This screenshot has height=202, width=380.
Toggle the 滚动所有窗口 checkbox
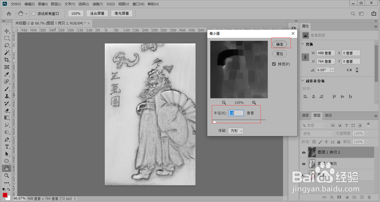(x=33, y=14)
